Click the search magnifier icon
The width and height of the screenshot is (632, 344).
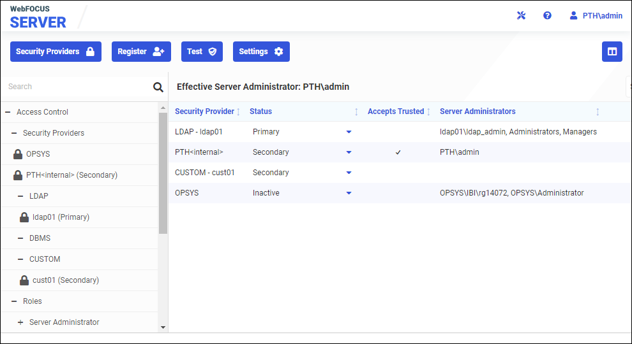158,87
